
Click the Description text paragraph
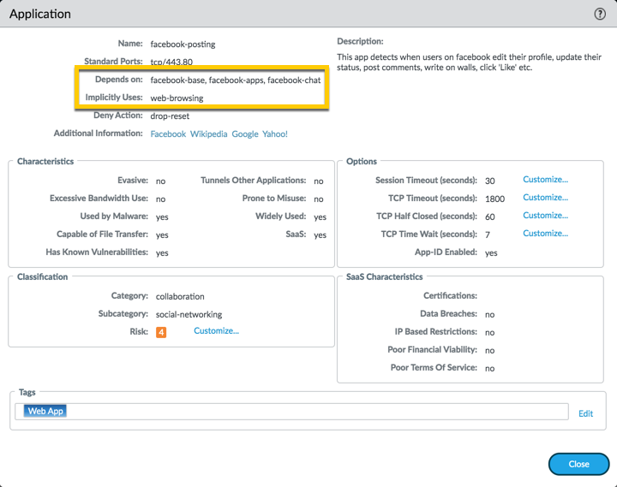469,62
